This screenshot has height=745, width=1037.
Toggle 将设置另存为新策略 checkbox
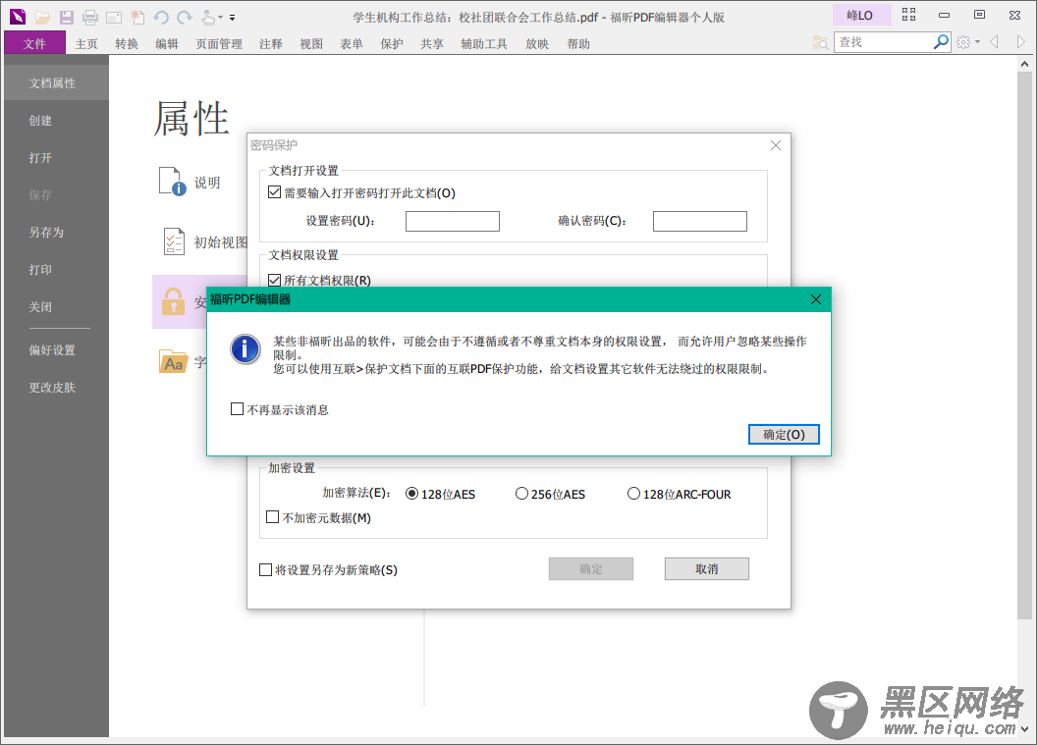(x=265, y=569)
